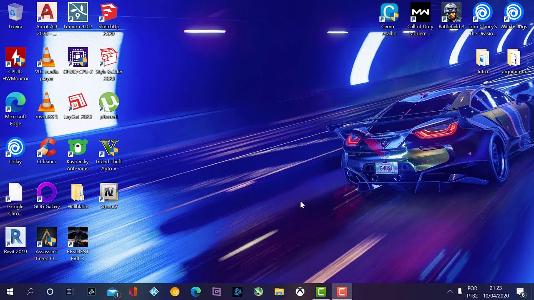Image resolution: width=534 pixels, height=300 pixels.
Task: Open the Xbox app in taskbar
Action: (300, 292)
